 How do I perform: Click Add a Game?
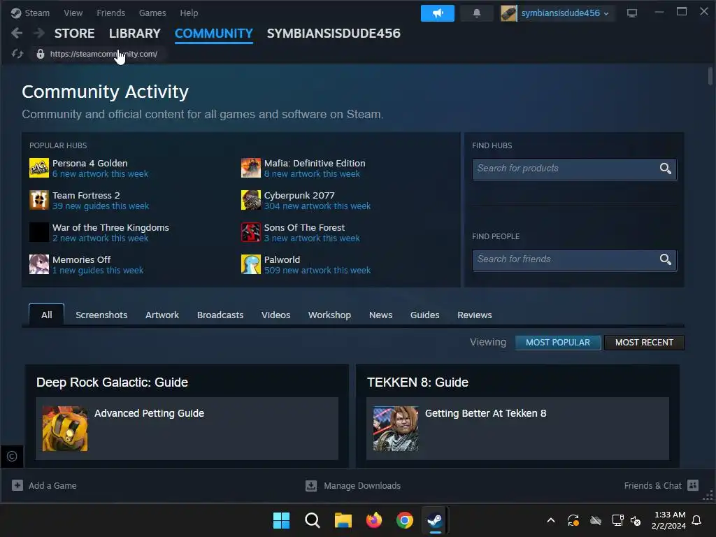coord(52,485)
